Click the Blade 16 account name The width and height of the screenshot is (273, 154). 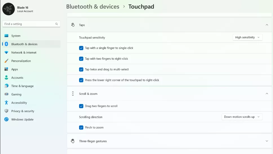[x=23, y=8]
